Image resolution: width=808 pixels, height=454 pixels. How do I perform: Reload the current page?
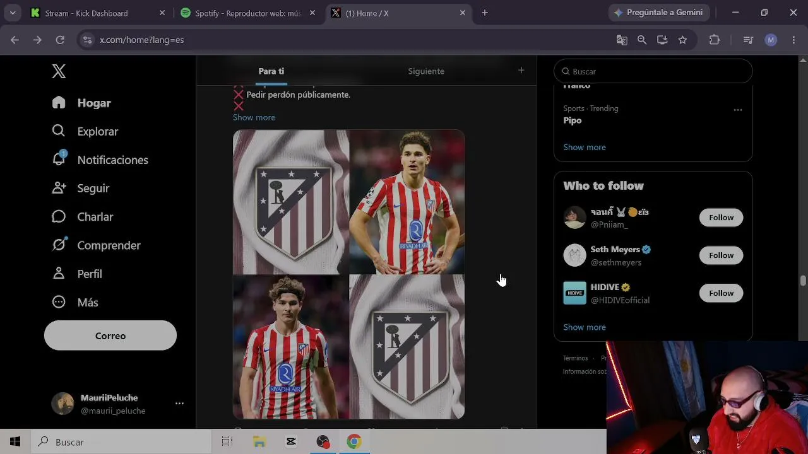click(60, 40)
